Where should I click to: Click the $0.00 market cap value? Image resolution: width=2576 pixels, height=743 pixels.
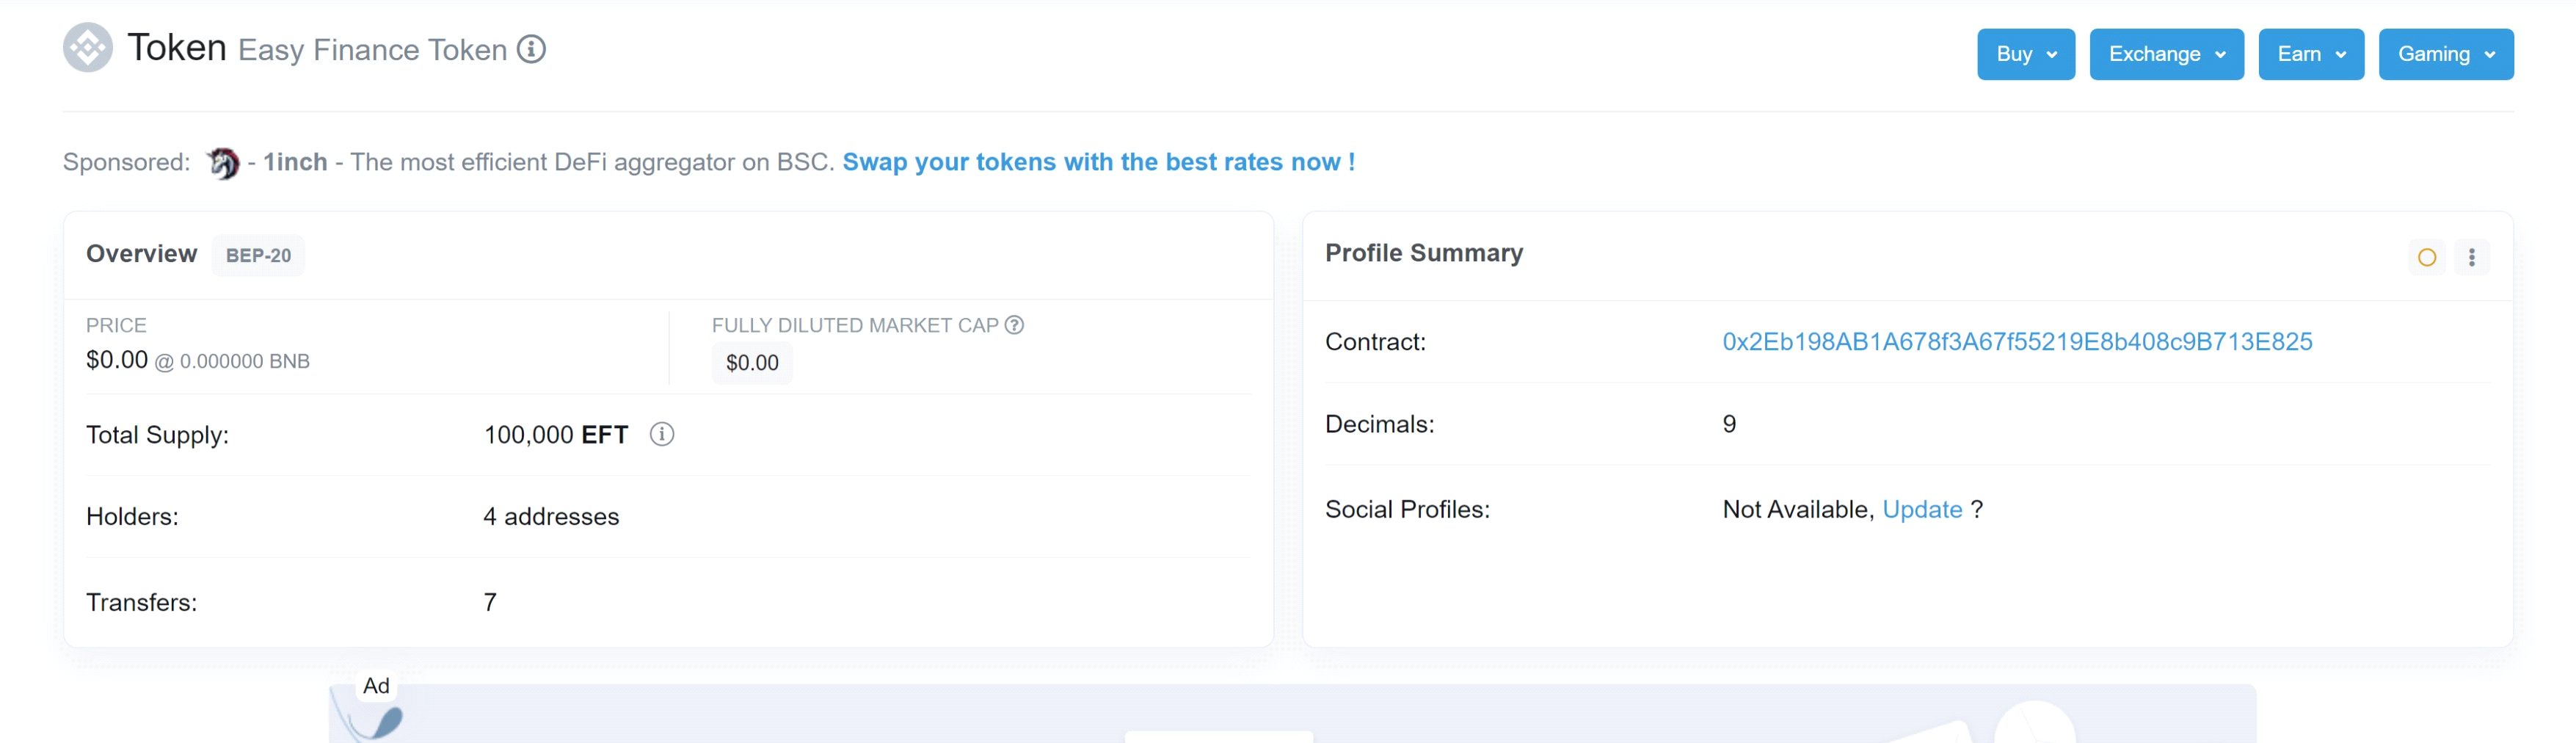(x=752, y=363)
